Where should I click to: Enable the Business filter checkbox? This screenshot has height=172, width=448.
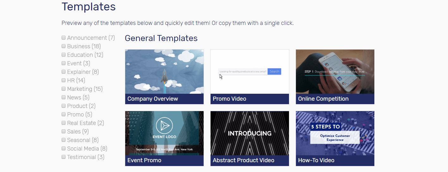[x=64, y=46]
